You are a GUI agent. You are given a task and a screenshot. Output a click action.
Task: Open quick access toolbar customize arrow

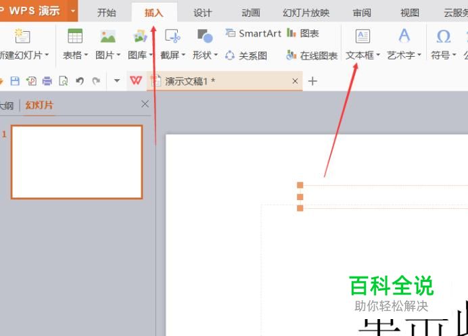117,80
